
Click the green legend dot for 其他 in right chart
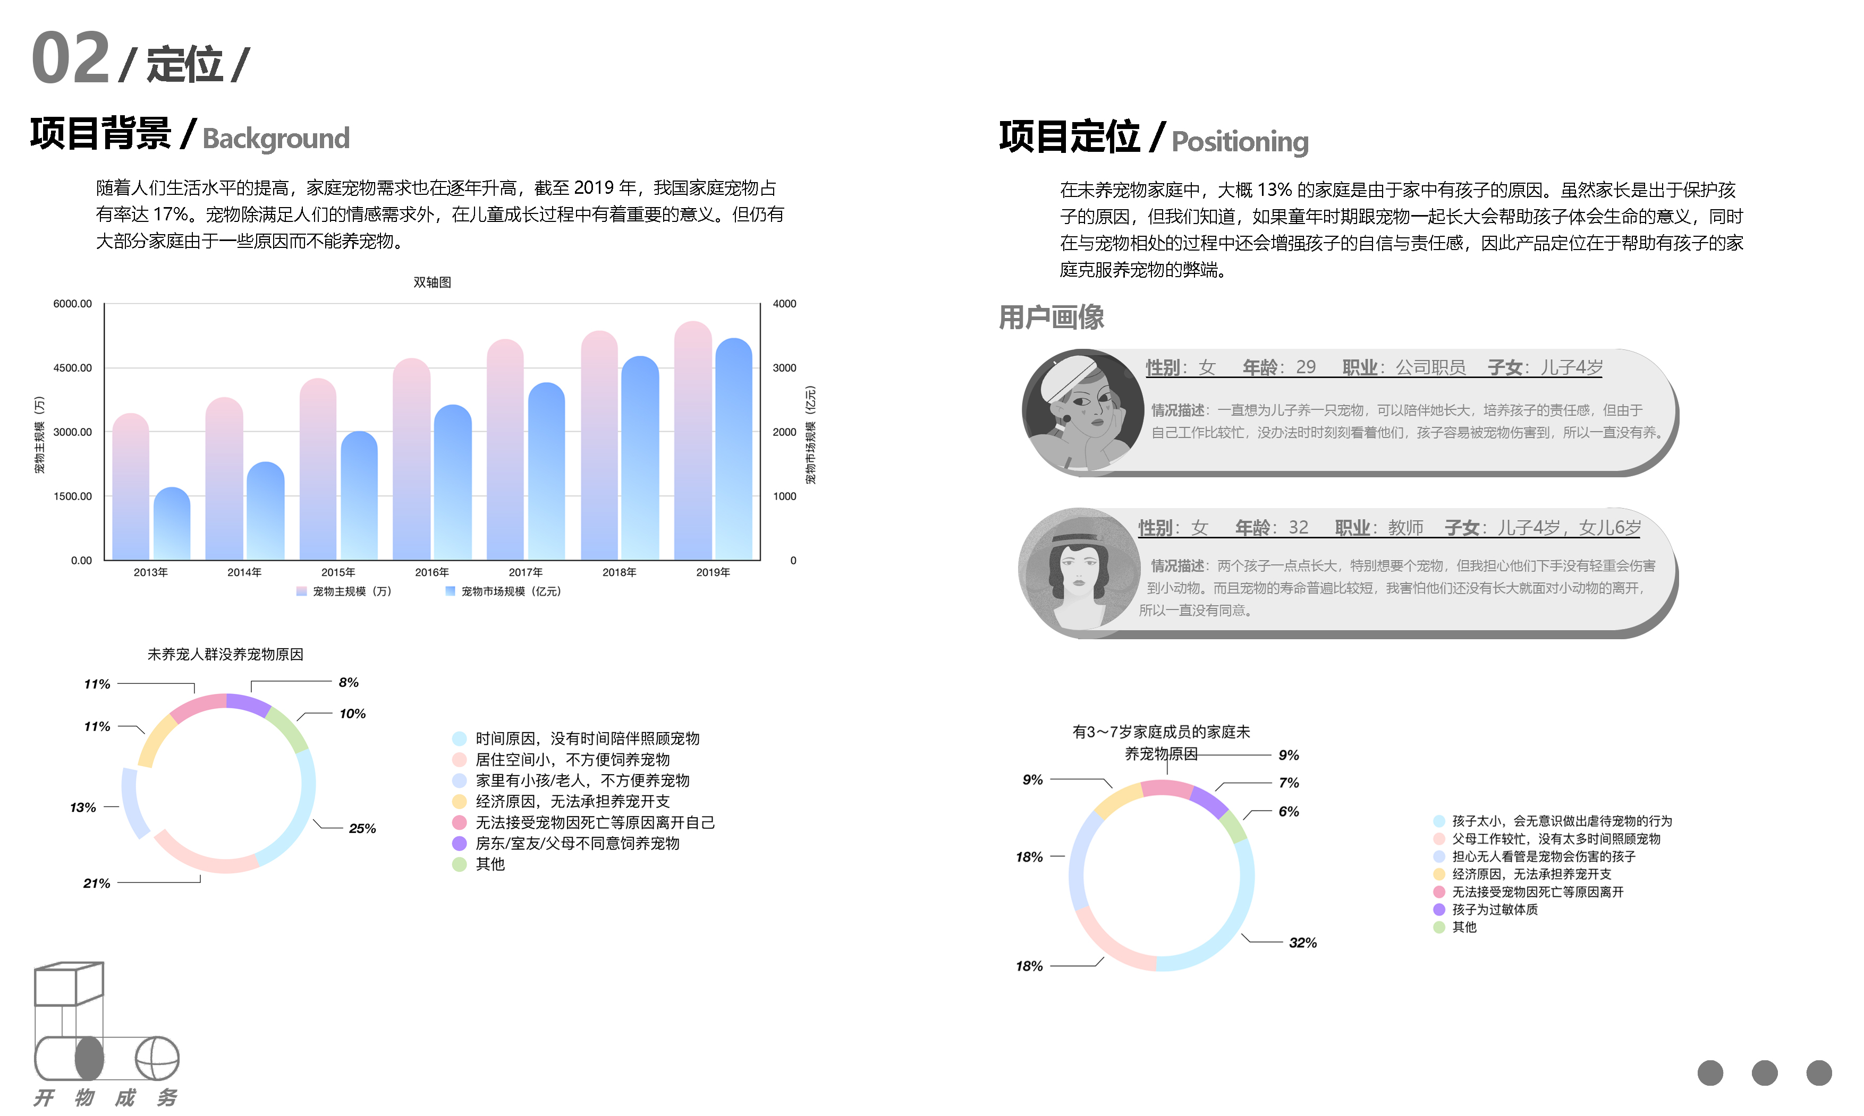coord(1439,927)
